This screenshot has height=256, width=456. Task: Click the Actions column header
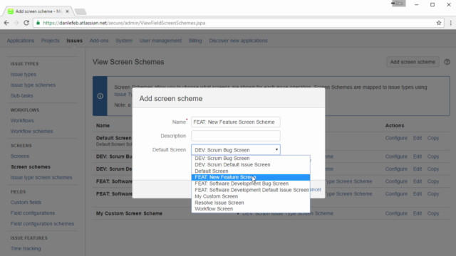(395, 126)
